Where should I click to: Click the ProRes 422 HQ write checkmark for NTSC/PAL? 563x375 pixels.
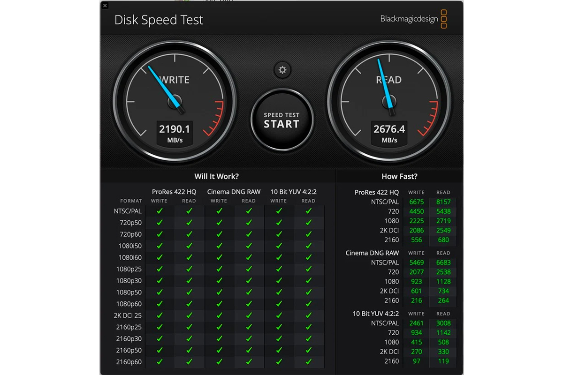point(160,211)
